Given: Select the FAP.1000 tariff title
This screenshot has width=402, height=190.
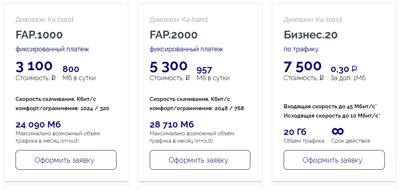Looking at the screenshot, I should (39, 35).
